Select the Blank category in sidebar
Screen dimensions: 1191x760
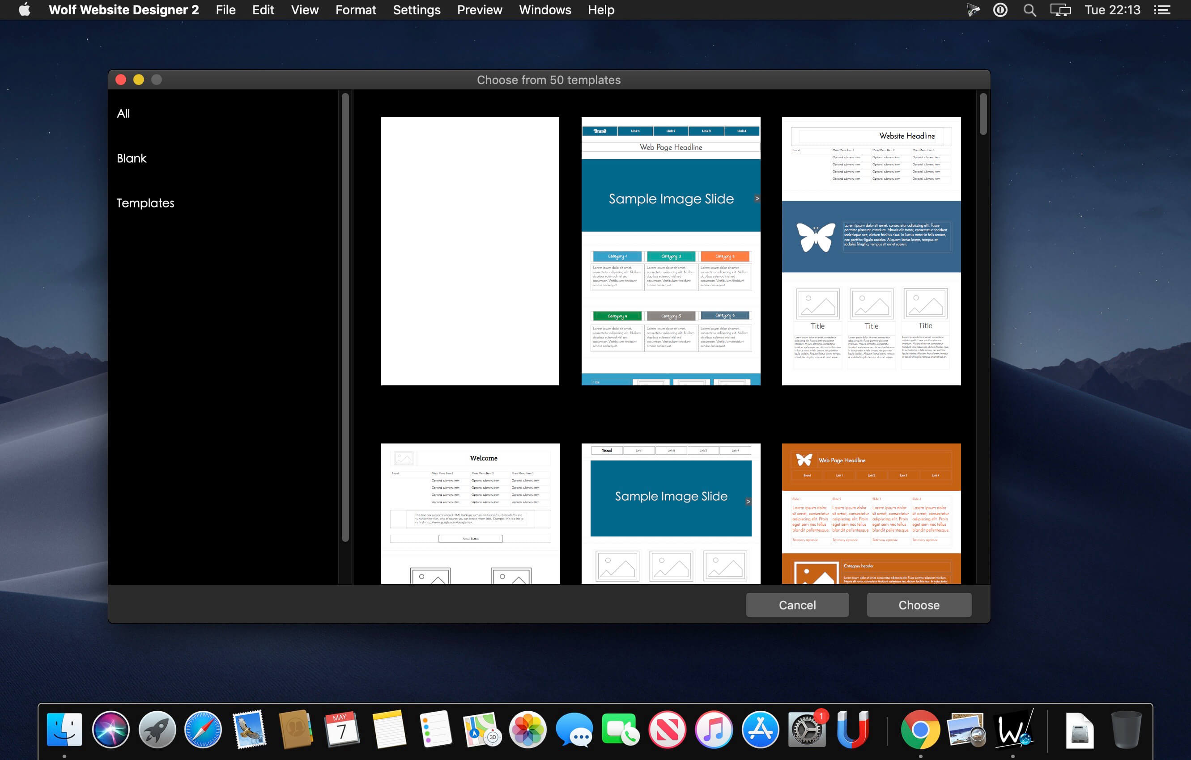coord(132,158)
